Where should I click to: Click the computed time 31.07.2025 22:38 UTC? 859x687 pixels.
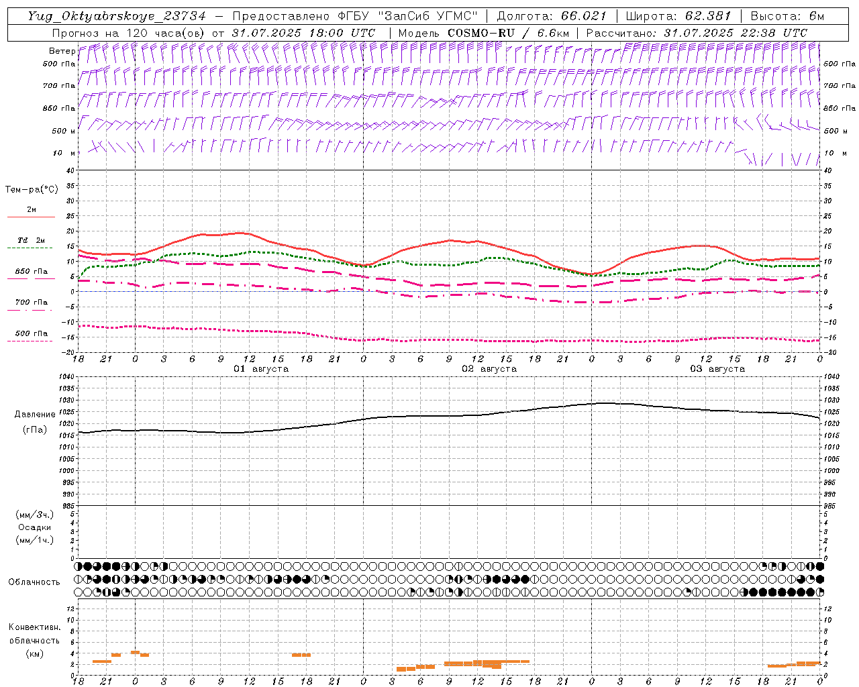click(x=736, y=33)
